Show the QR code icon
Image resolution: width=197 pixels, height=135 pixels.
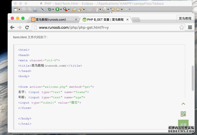pos(183,114)
